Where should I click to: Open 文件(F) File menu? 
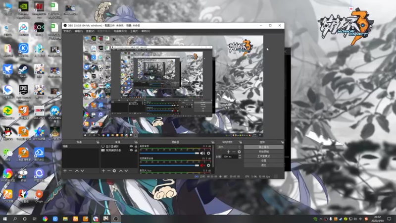[67, 31]
